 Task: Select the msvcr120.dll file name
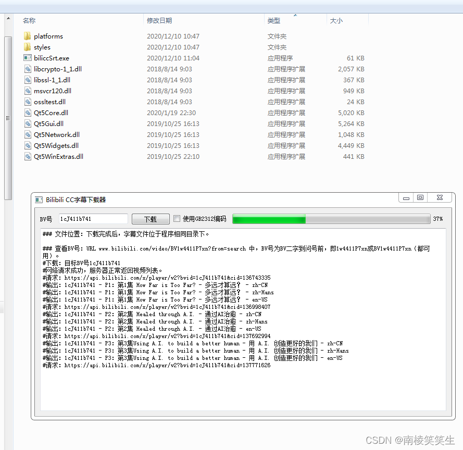pos(53,91)
